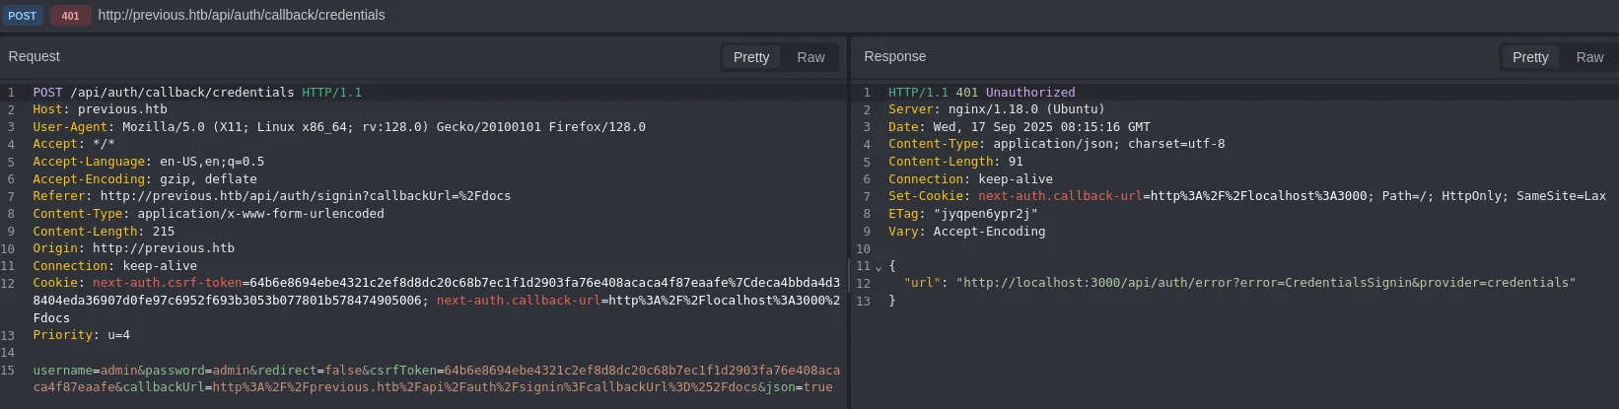
Task: Select Pretty view in Response panel
Action: (1529, 57)
